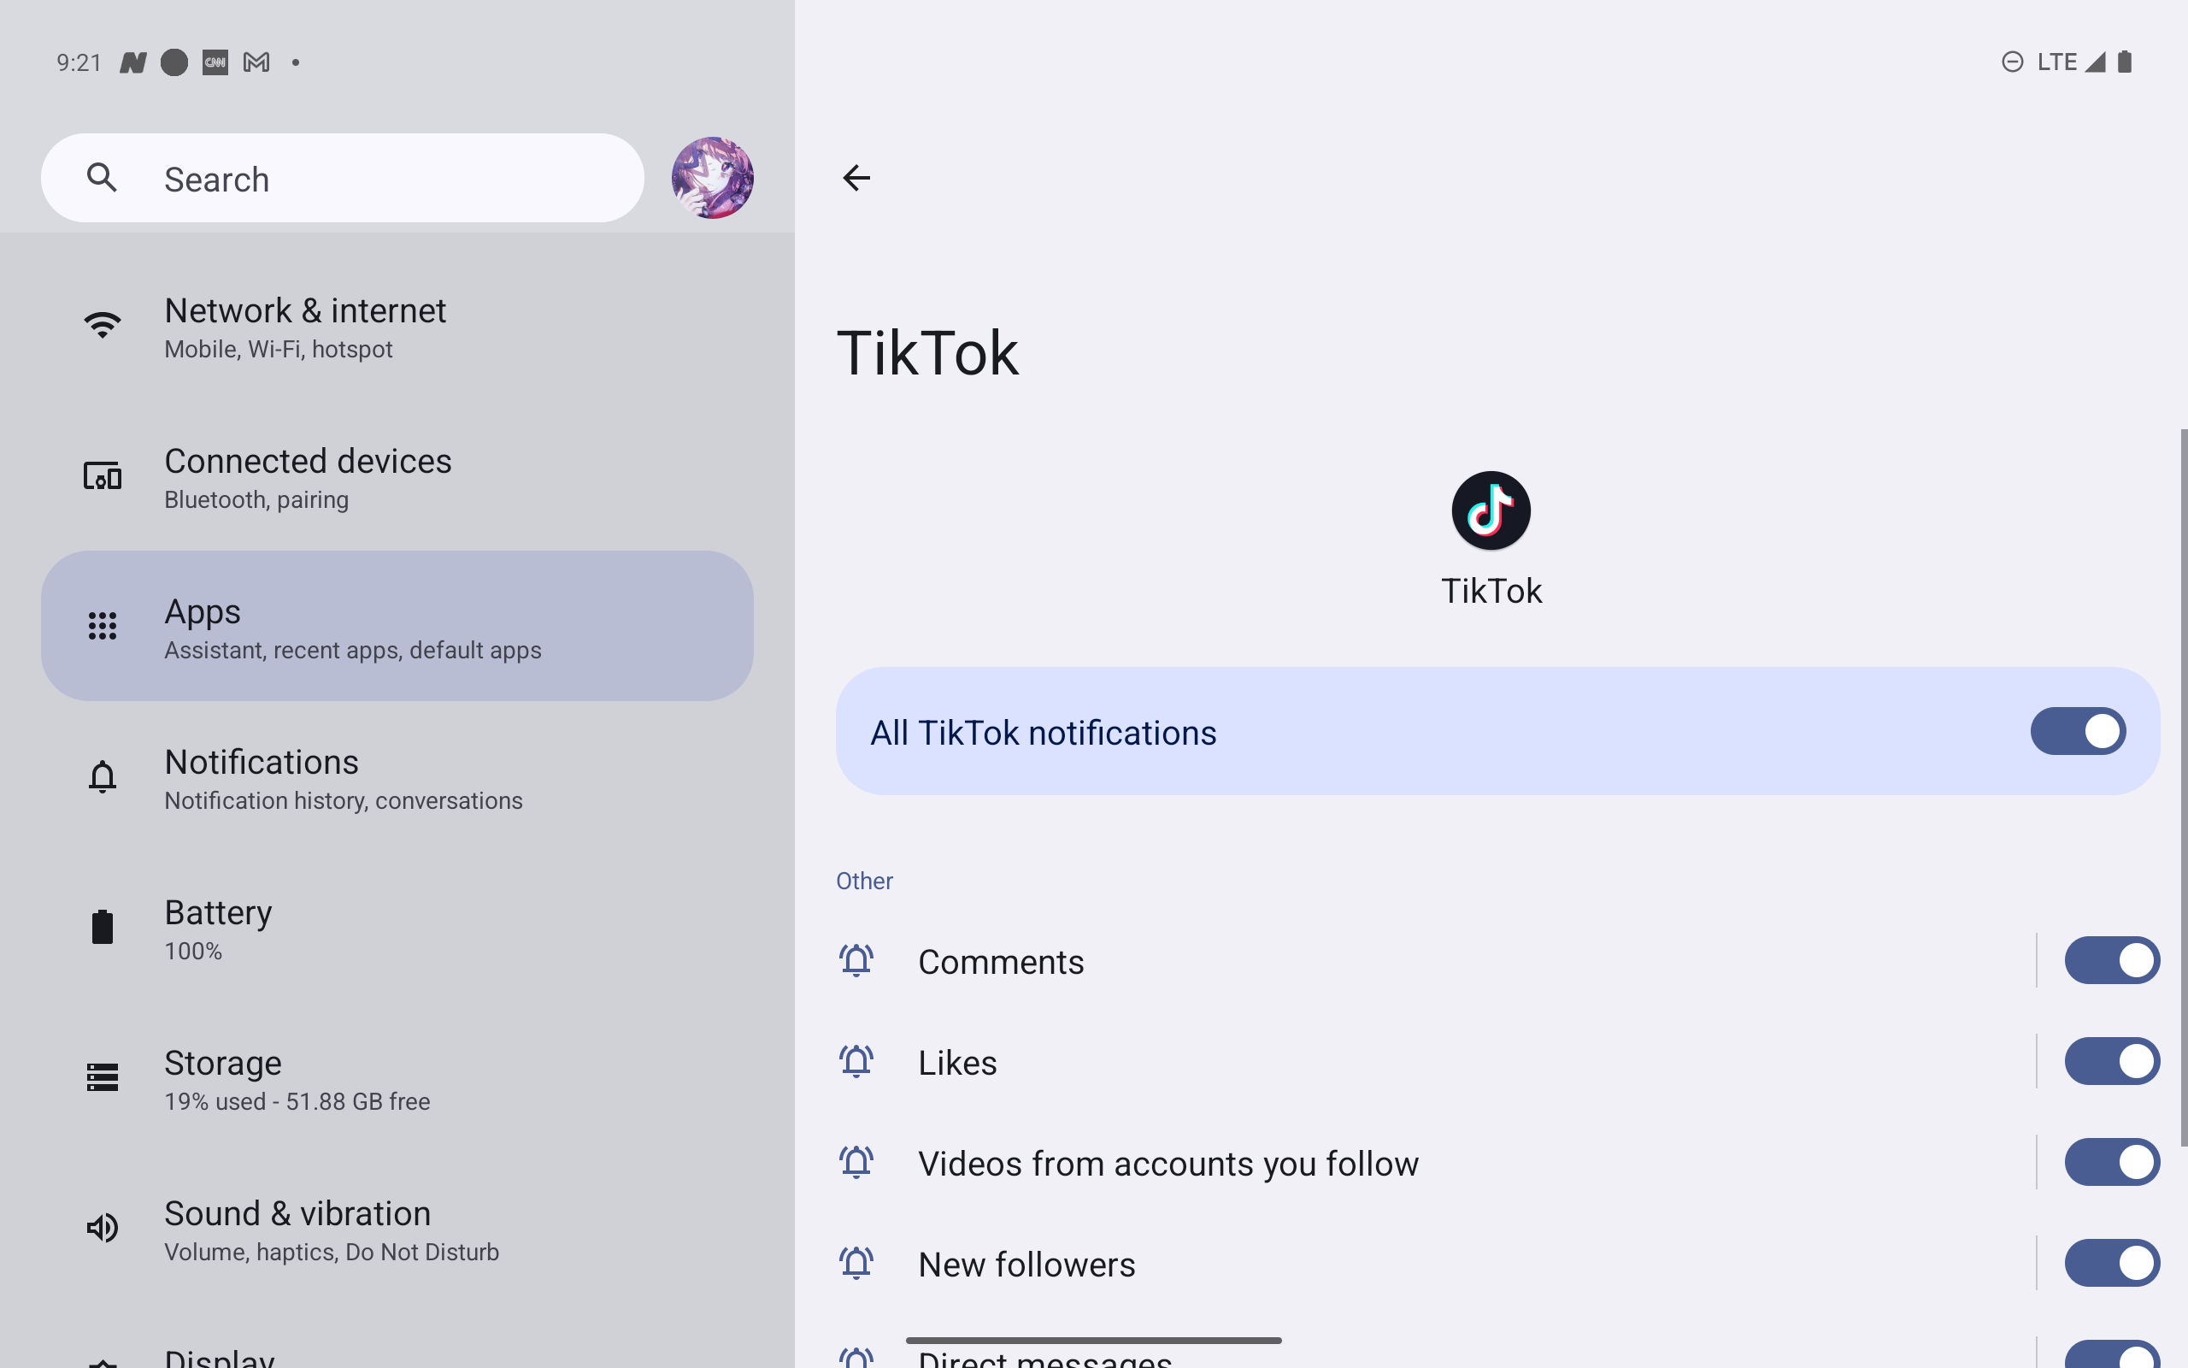Tap the 'TikTok' page title heading
The image size is (2188, 1368).
pos(927,353)
